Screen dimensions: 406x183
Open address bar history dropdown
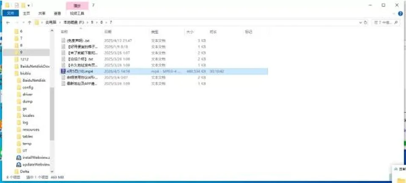360,23
